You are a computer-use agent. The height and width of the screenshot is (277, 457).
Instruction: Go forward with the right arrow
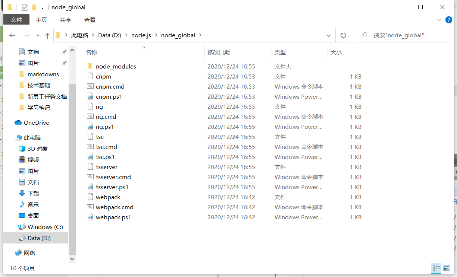coord(26,35)
